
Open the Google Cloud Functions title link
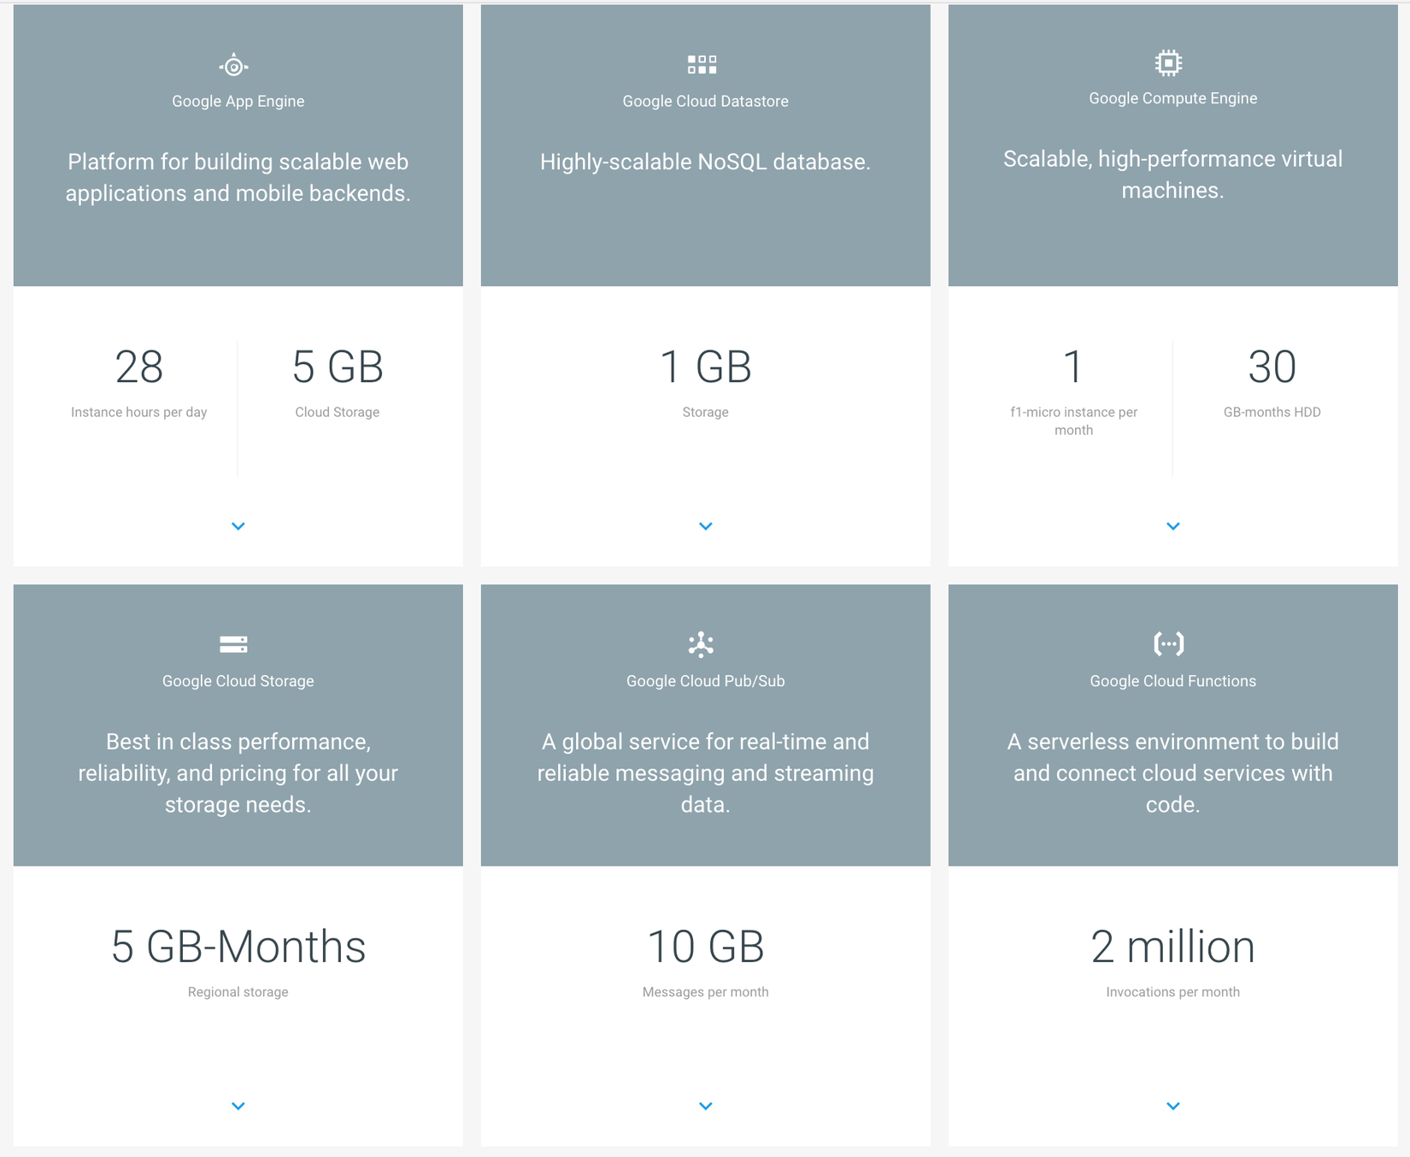coord(1173,681)
